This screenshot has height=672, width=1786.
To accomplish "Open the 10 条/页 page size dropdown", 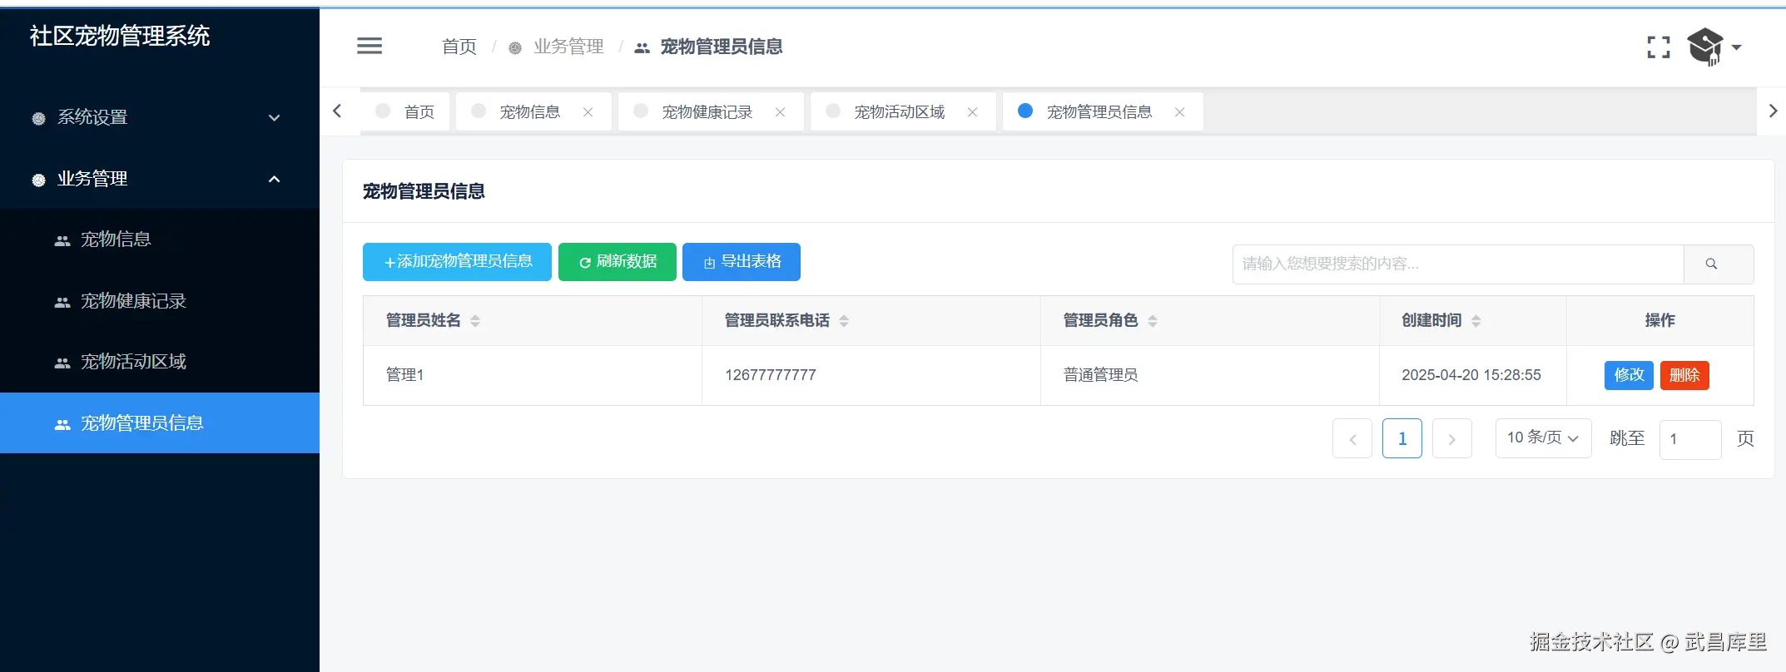I will click(1543, 437).
